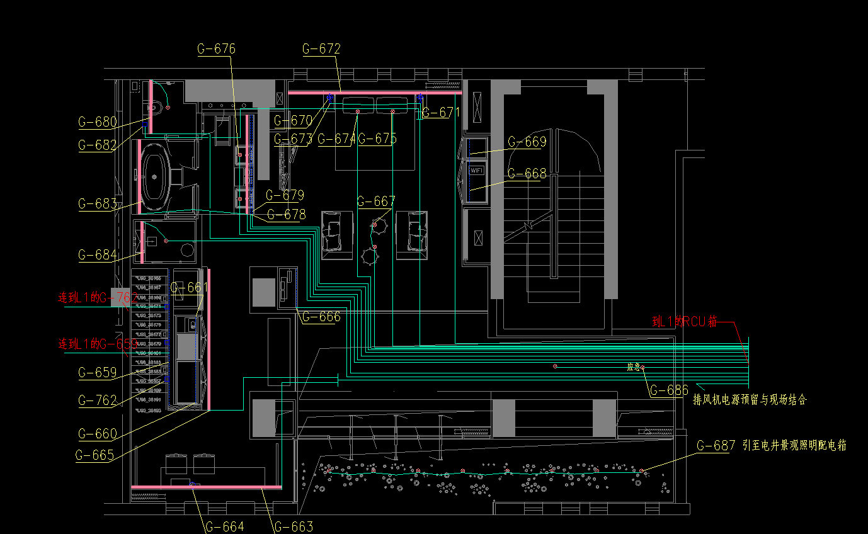Select the WIFI device block
Viewport: 868px width, 534px height.
476,170
